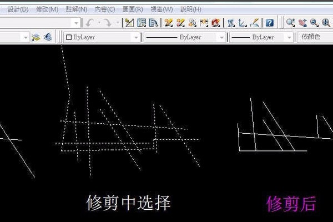
Task: Open the linetype ByLayer dropdown
Action: (221, 37)
